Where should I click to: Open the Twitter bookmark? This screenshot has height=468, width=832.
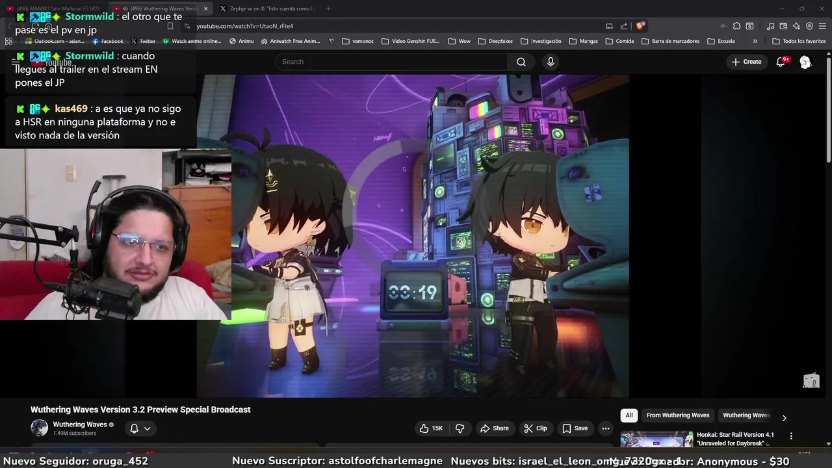click(143, 41)
